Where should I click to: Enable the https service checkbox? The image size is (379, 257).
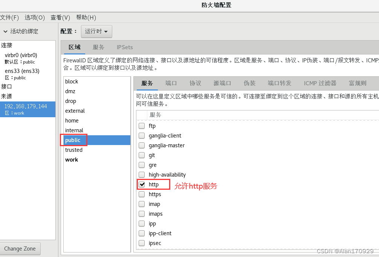[x=142, y=194]
